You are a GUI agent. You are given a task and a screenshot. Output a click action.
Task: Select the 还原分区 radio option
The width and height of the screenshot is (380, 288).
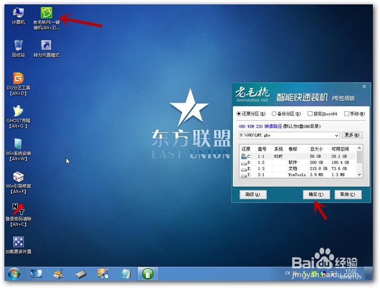(x=251, y=114)
